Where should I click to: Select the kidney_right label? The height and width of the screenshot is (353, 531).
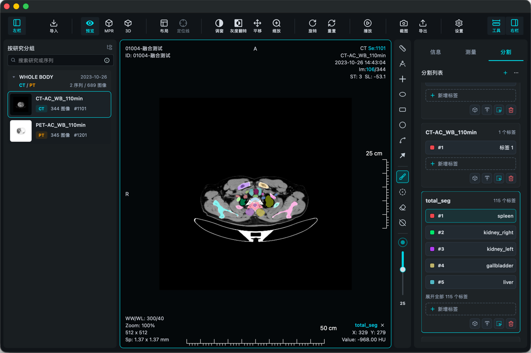click(471, 232)
